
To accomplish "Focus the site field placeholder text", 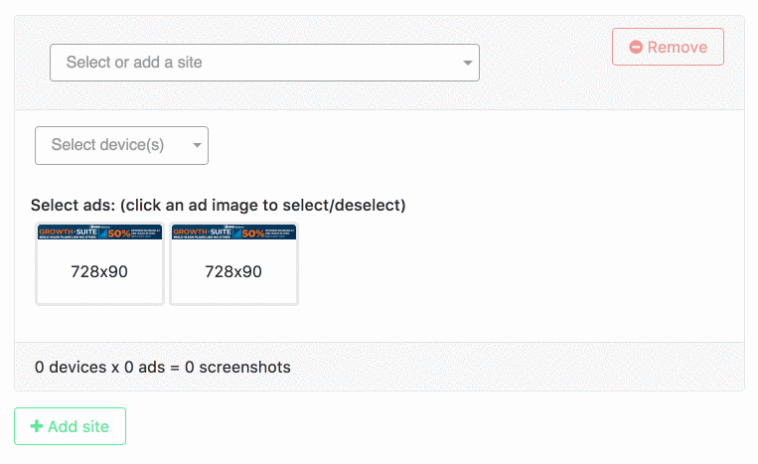I will click(134, 63).
